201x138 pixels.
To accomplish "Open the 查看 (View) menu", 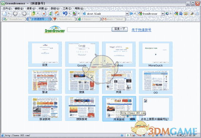I will pos(31,8).
